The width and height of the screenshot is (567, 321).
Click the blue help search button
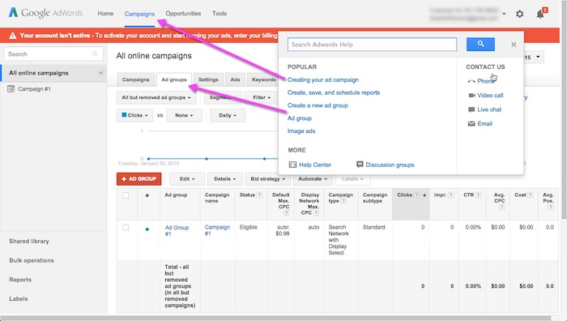pos(480,44)
